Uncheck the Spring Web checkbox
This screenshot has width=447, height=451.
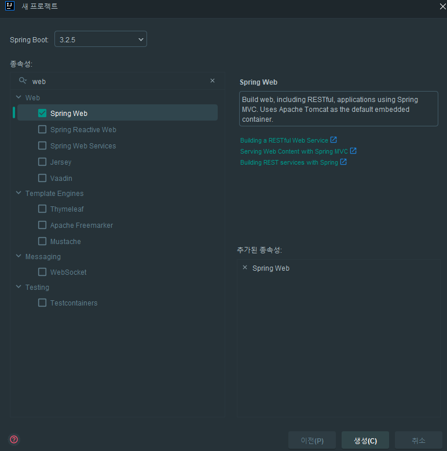pos(42,113)
